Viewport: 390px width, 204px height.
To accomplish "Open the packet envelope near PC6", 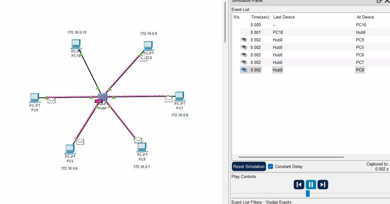I will click(x=138, y=140).
